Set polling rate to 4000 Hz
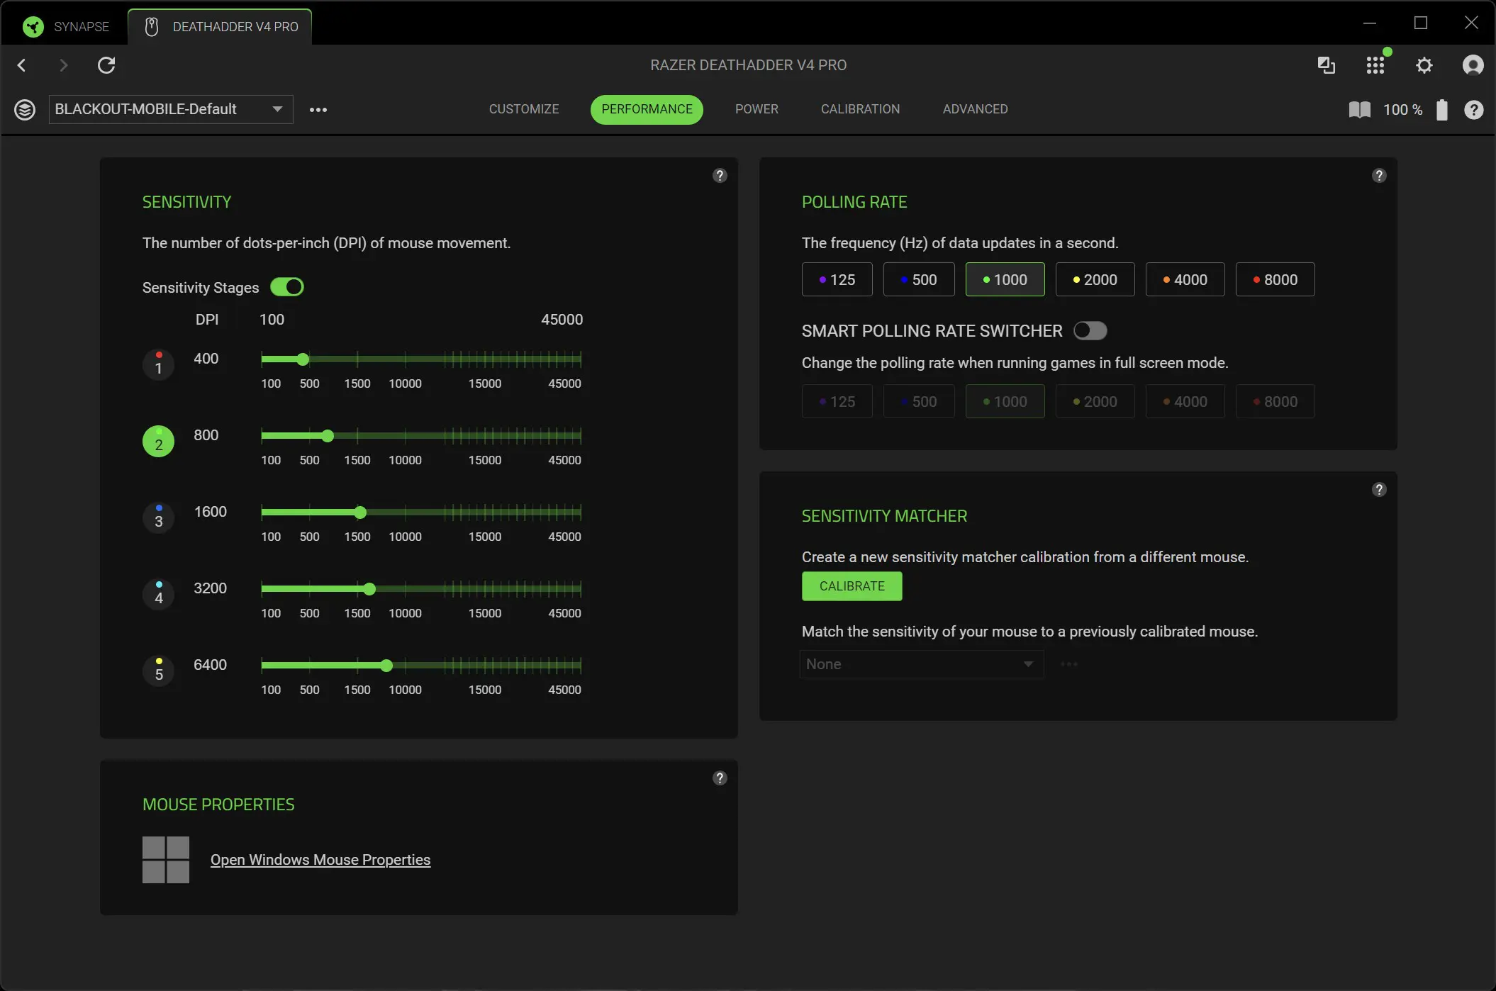Screen dimensions: 1496x991 (1185, 279)
